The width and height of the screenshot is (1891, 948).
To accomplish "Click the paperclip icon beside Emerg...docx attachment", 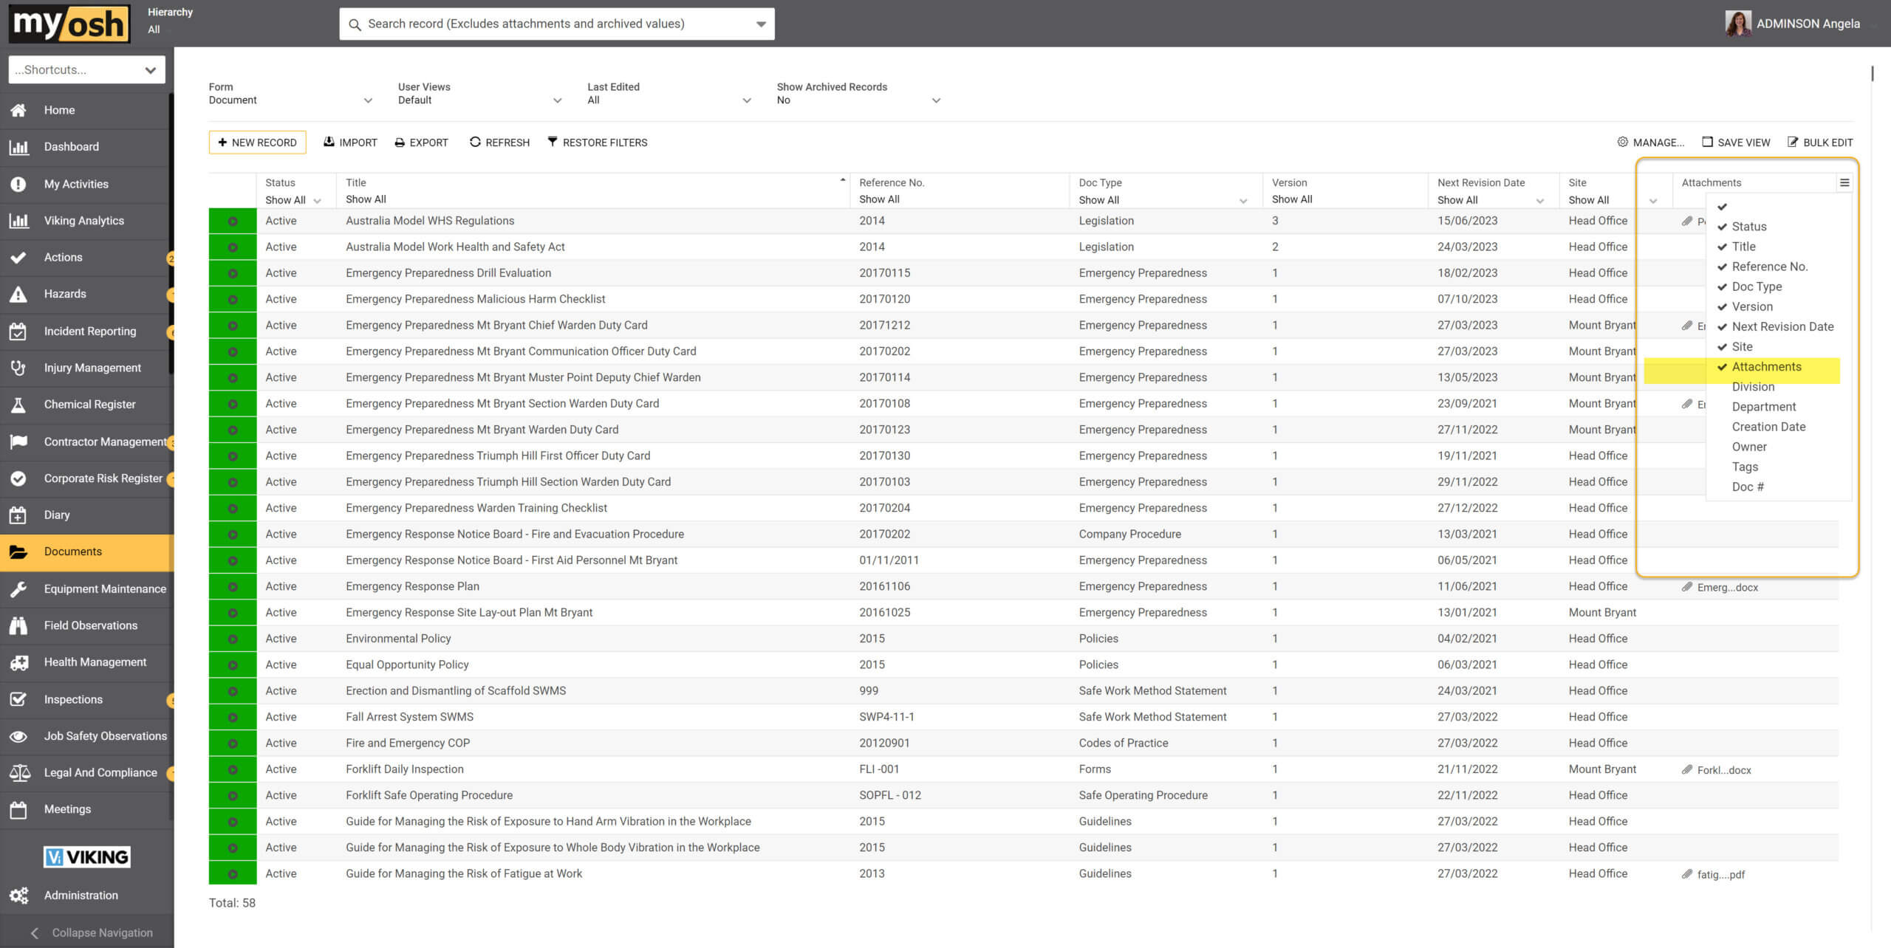I will coord(1686,587).
